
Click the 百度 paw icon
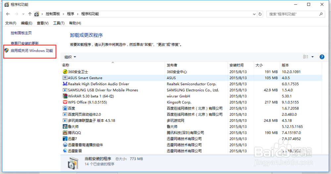click(65, 108)
